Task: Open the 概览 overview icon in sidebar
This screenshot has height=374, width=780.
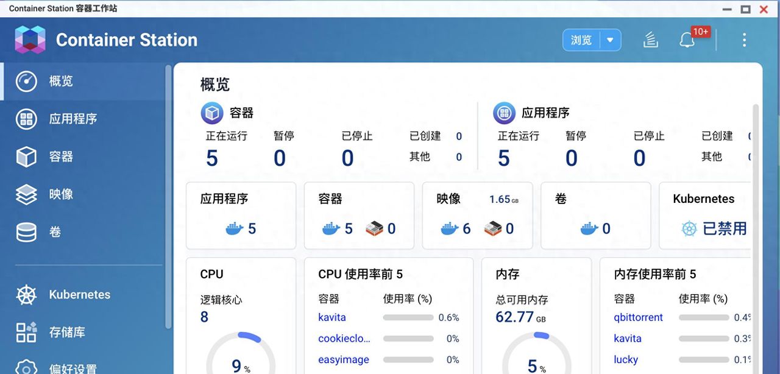Action: (x=26, y=81)
